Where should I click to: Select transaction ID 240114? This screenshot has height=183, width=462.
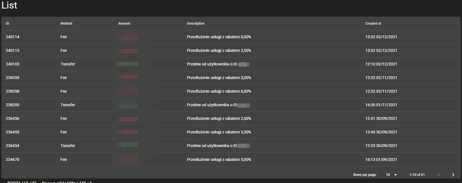[13, 37]
